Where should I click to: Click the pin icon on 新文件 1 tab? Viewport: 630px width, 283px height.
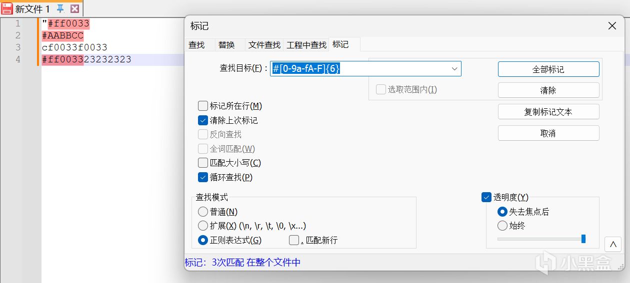click(x=60, y=8)
